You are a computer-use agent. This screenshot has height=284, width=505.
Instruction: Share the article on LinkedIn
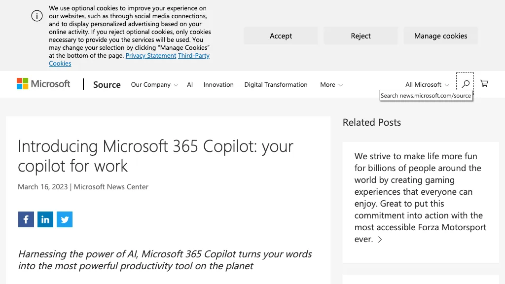coord(45,219)
